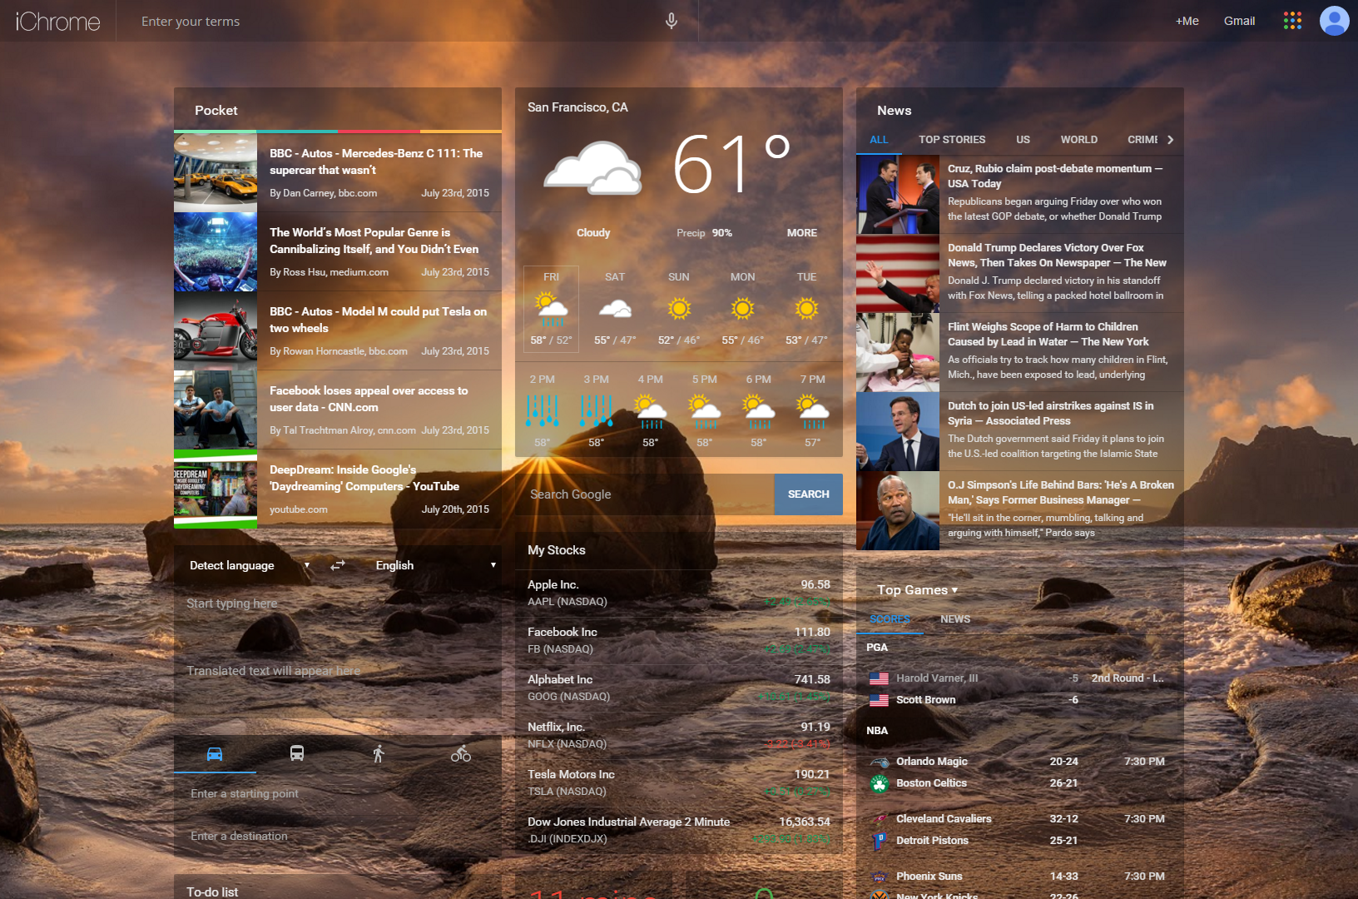1358x899 pixels.
Task: Open the Google apps grid icon
Action: (x=1292, y=21)
